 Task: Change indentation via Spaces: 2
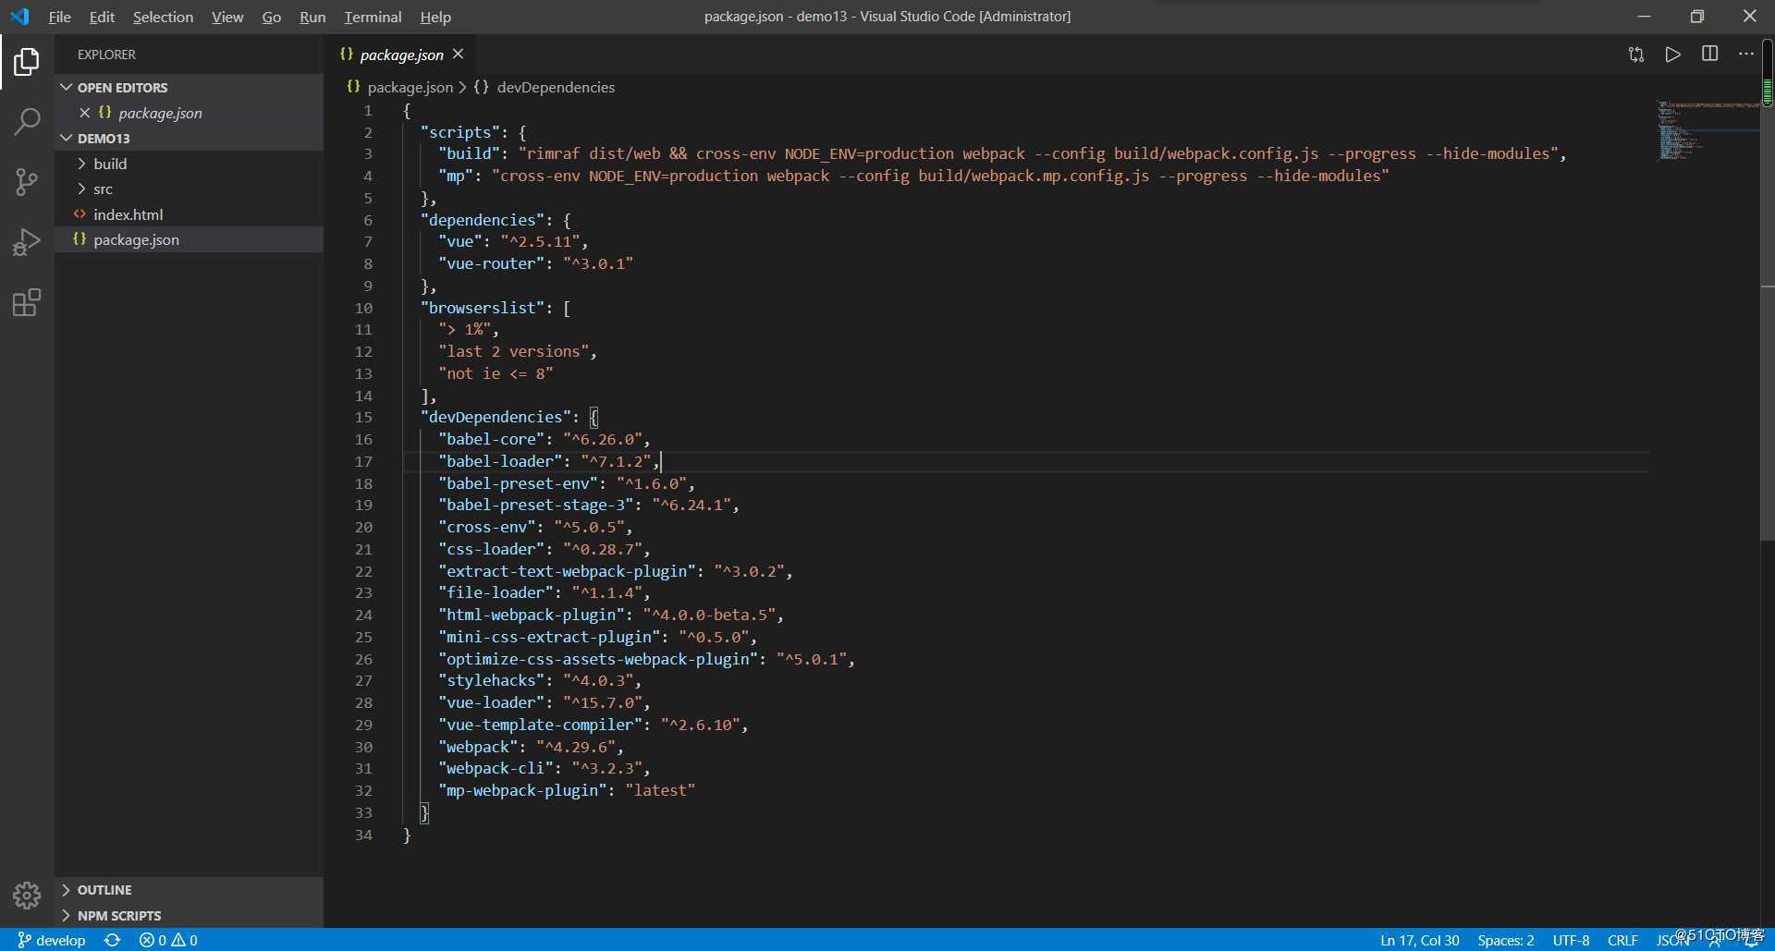coord(1506,940)
